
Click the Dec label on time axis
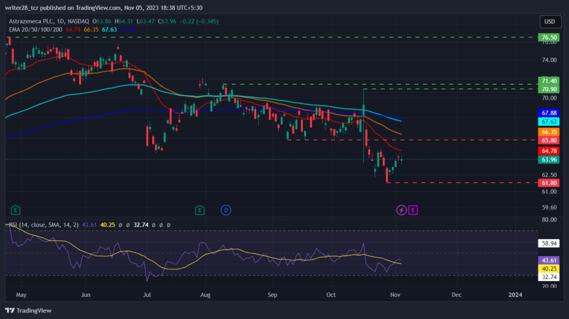click(x=457, y=295)
